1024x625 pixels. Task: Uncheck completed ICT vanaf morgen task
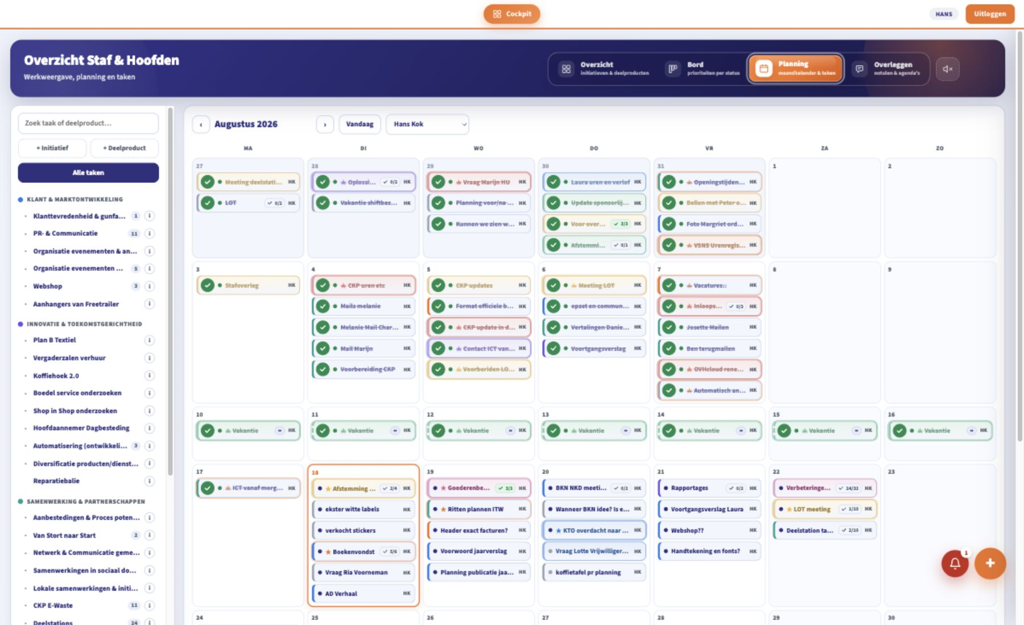208,488
